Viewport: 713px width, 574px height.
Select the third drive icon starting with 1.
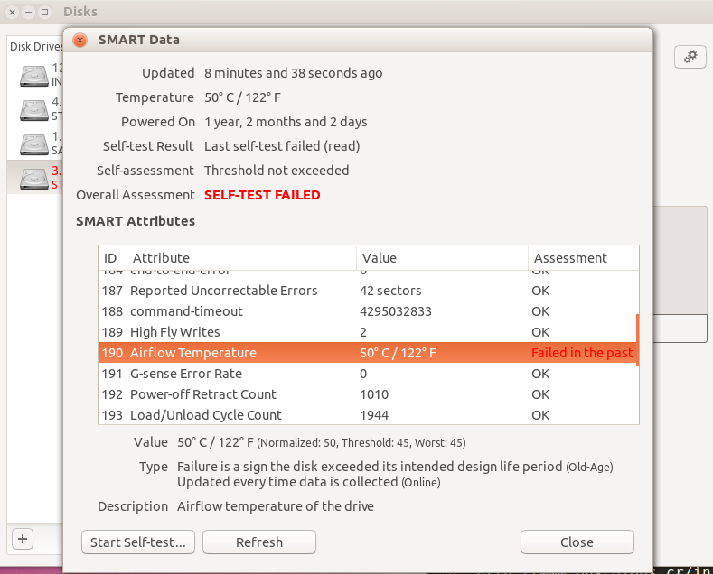(34, 143)
